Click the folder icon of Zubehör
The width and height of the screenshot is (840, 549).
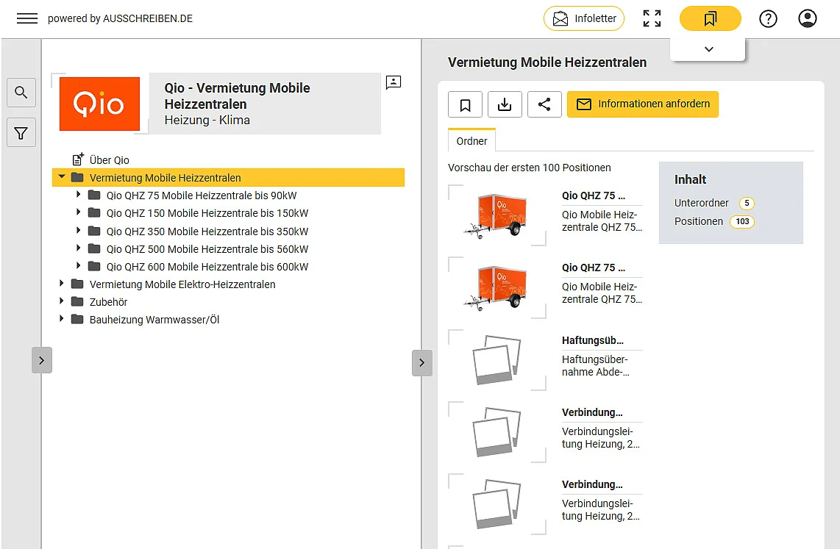coord(77,301)
